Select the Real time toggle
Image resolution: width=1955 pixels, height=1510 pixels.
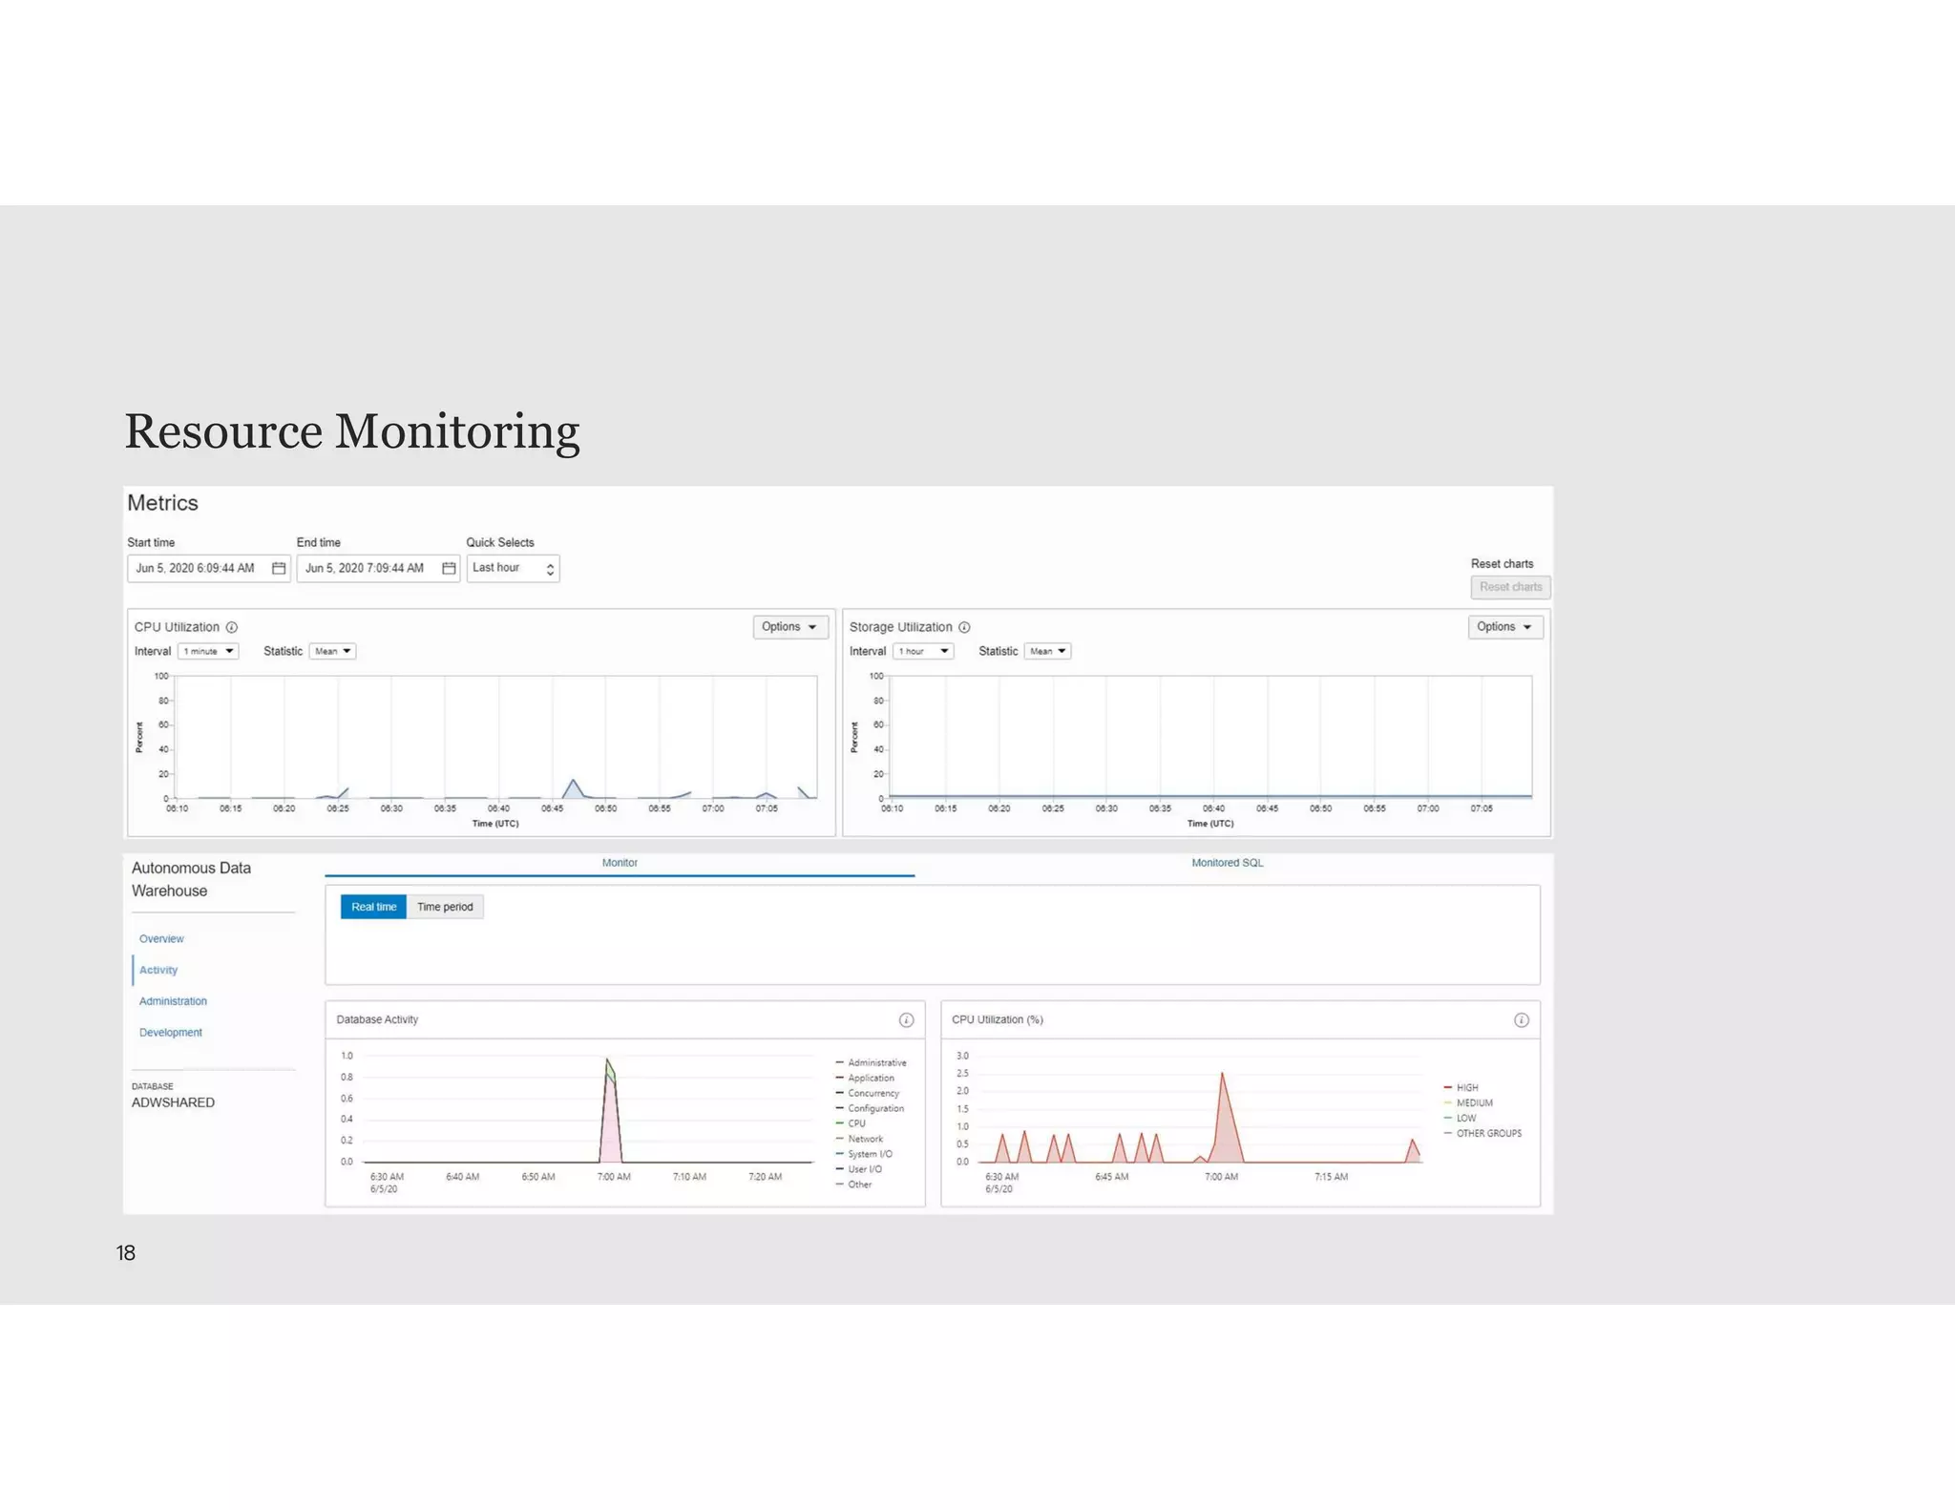point(373,907)
